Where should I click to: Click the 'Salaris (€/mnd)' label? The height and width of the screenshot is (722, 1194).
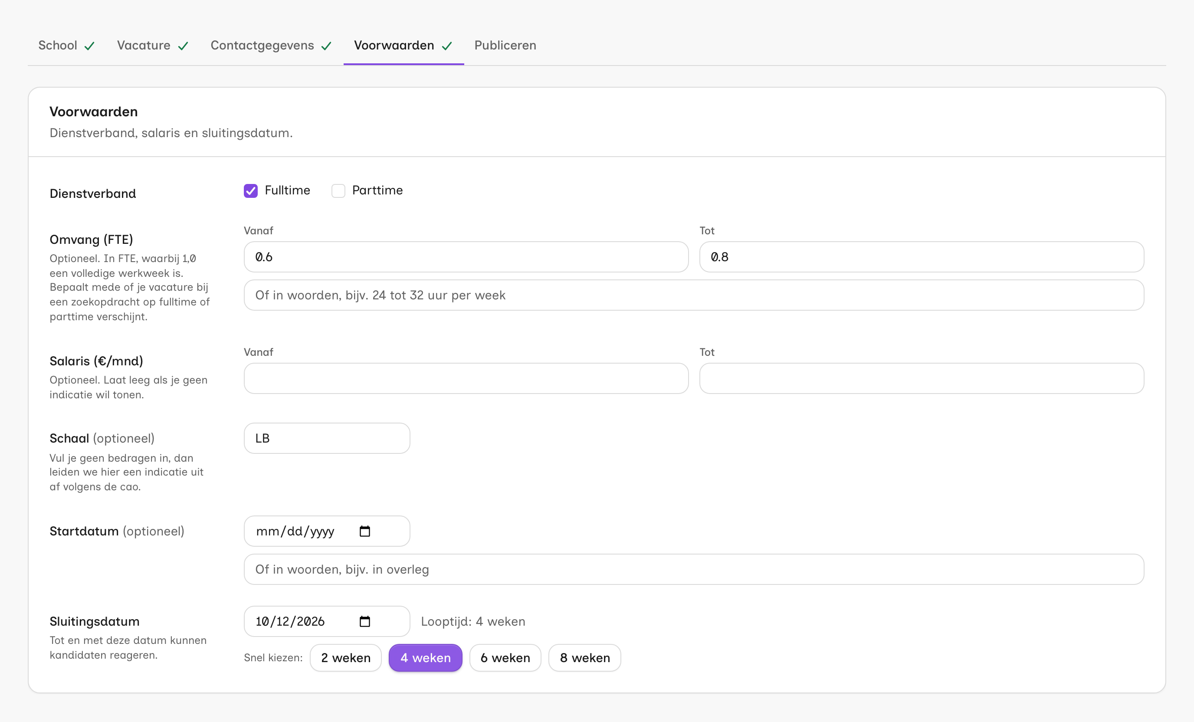pos(96,361)
